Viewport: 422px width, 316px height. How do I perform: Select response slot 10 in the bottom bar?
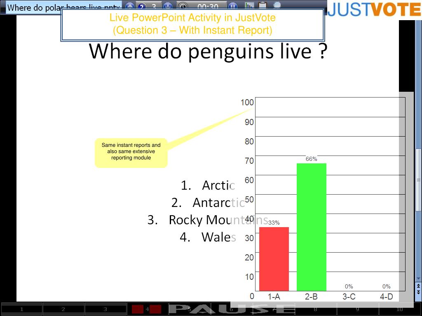point(400,309)
